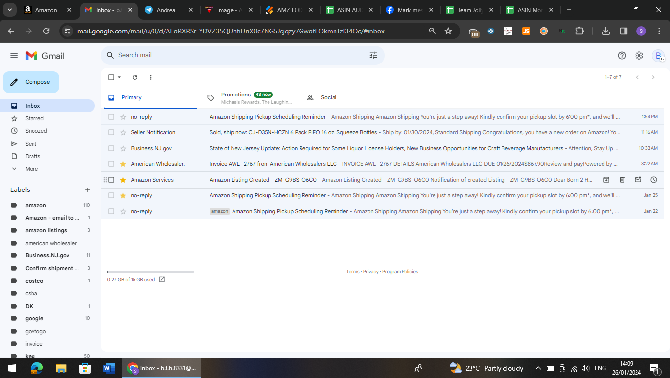The width and height of the screenshot is (670, 378).
Task: Switch to the Primary tab
Action: (149, 98)
